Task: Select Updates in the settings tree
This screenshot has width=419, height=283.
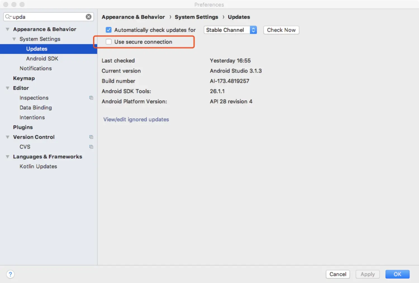Action: pyautogui.click(x=49, y=49)
